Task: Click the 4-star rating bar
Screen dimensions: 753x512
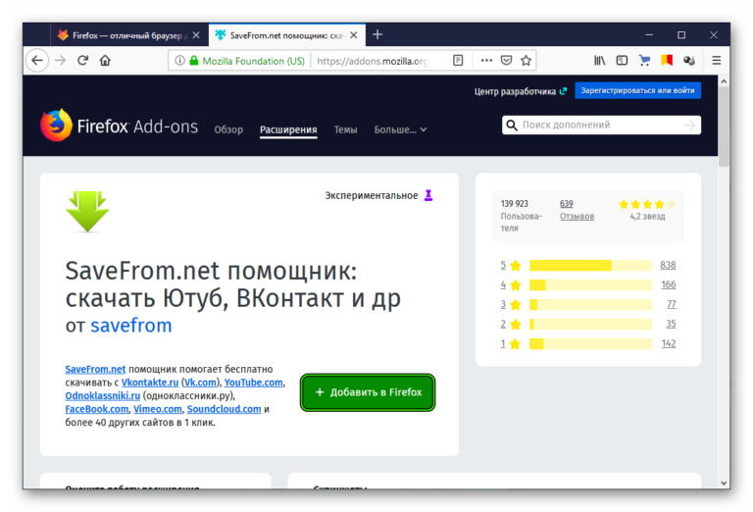Action: (x=590, y=285)
